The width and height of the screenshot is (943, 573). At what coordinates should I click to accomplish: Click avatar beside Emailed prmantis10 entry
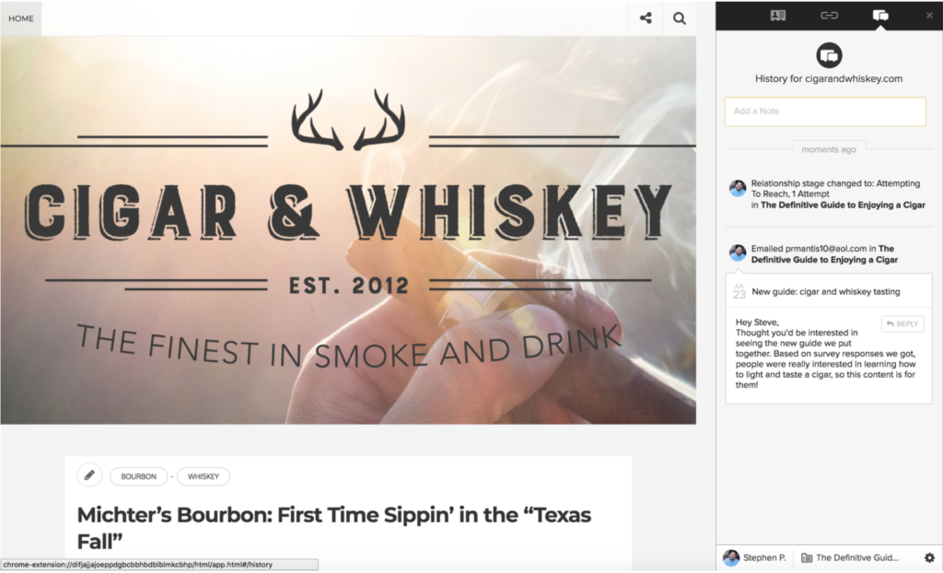738,252
